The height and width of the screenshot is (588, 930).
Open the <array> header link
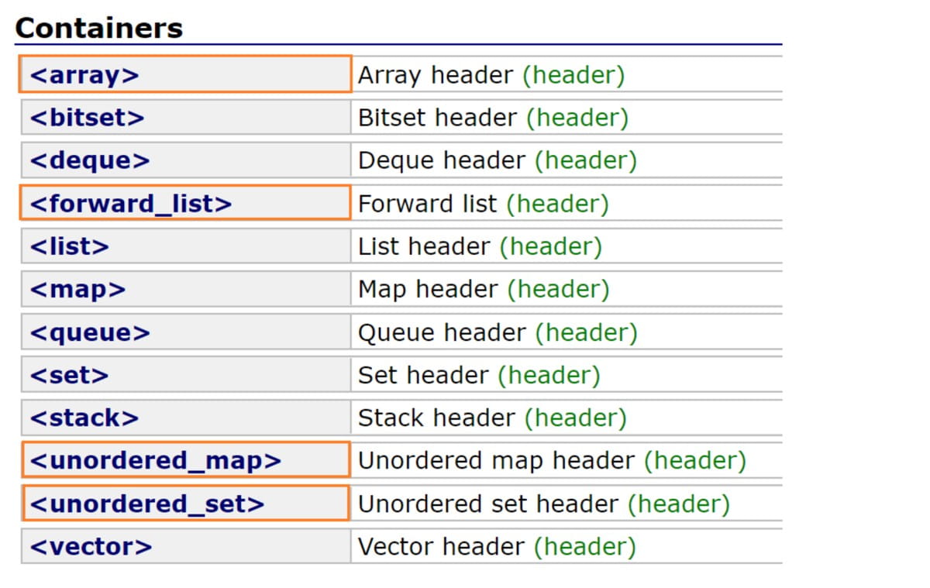pos(84,75)
